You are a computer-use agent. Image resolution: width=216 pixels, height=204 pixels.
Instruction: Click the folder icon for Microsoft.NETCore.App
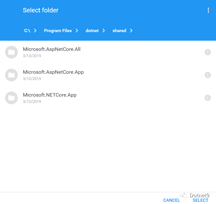[11, 98]
